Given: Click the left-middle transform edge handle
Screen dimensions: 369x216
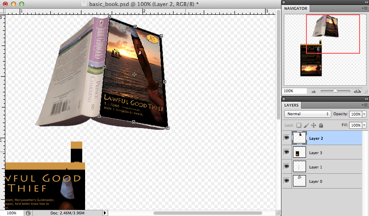Looking at the screenshot, I should click(x=104, y=66).
